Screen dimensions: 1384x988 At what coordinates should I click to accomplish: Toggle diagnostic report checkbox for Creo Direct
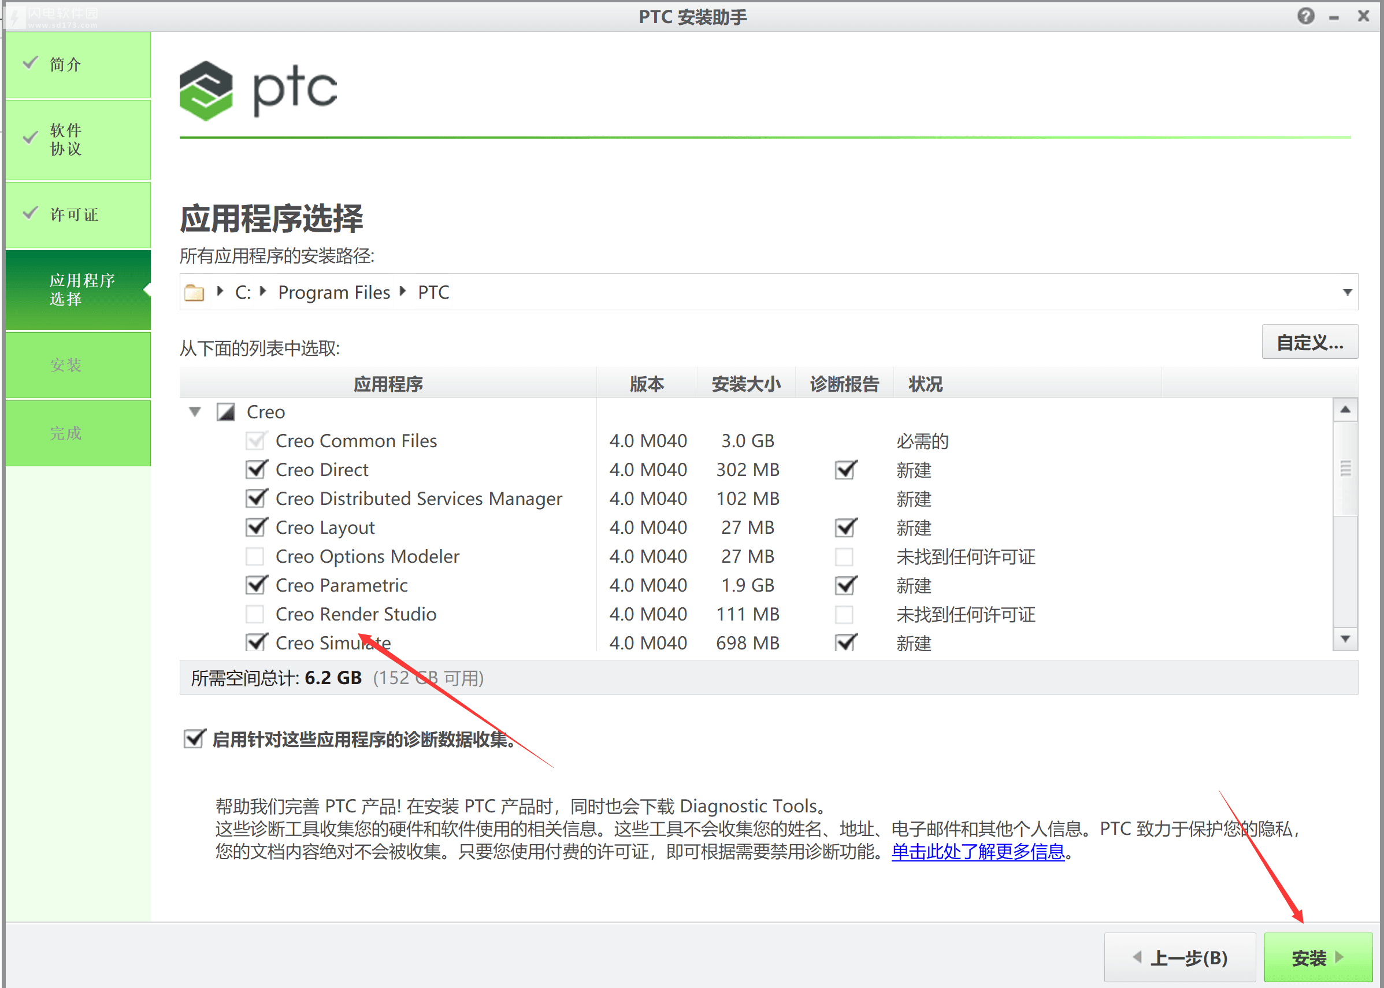pos(844,470)
